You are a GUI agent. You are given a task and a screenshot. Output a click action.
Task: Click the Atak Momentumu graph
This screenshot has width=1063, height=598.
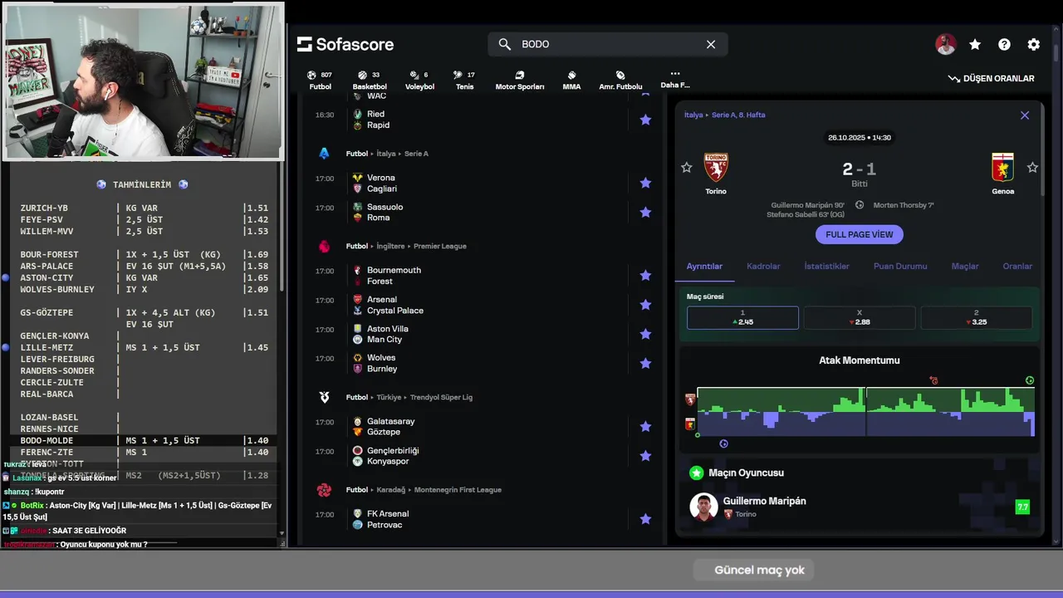(866, 412)
